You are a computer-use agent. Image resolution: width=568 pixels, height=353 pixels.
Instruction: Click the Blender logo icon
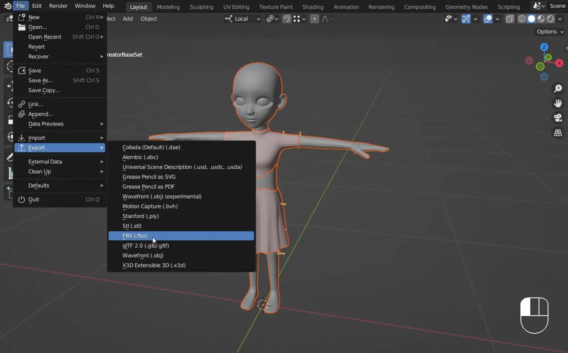7,6
